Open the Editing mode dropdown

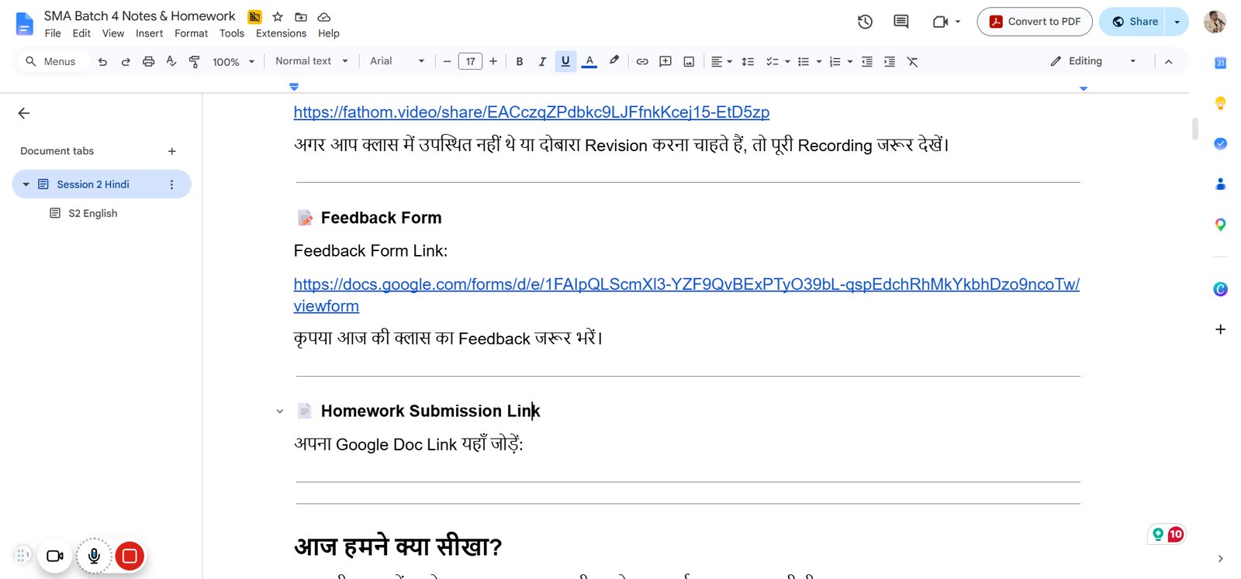pyautogui.click(x=1093, y=61)
